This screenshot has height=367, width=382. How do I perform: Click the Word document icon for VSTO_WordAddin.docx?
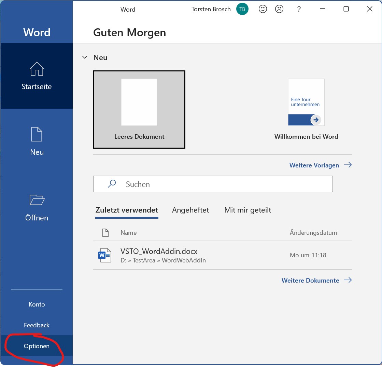point(105,255)
